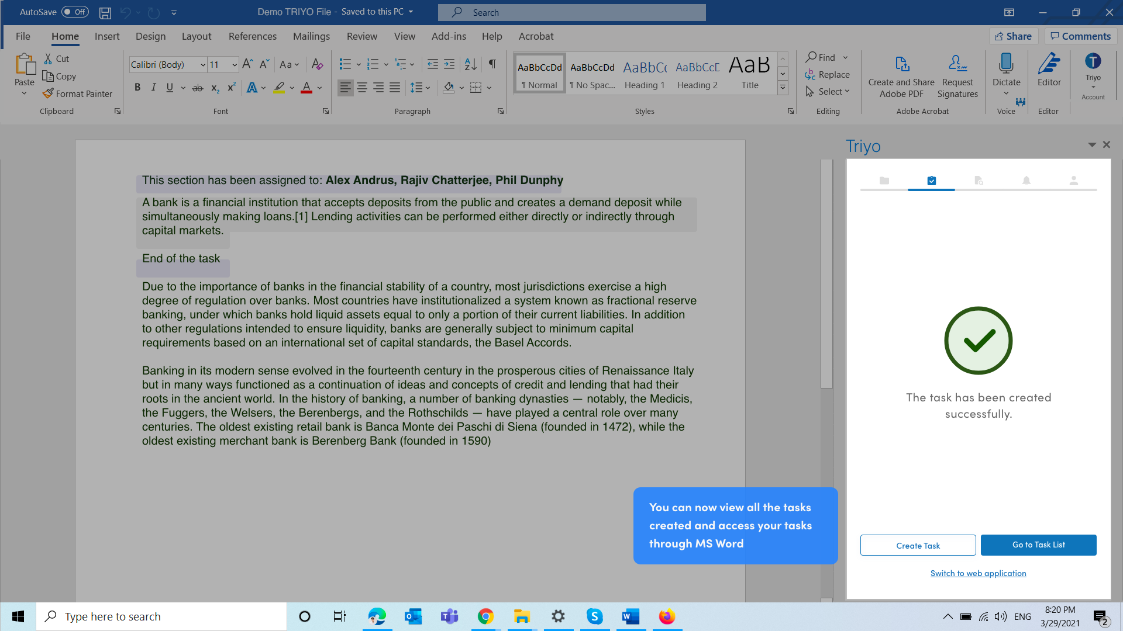This screenshot has height=631, width=1123.
Task: Start Dictate voice input
Action: [x=1006, y=70]
